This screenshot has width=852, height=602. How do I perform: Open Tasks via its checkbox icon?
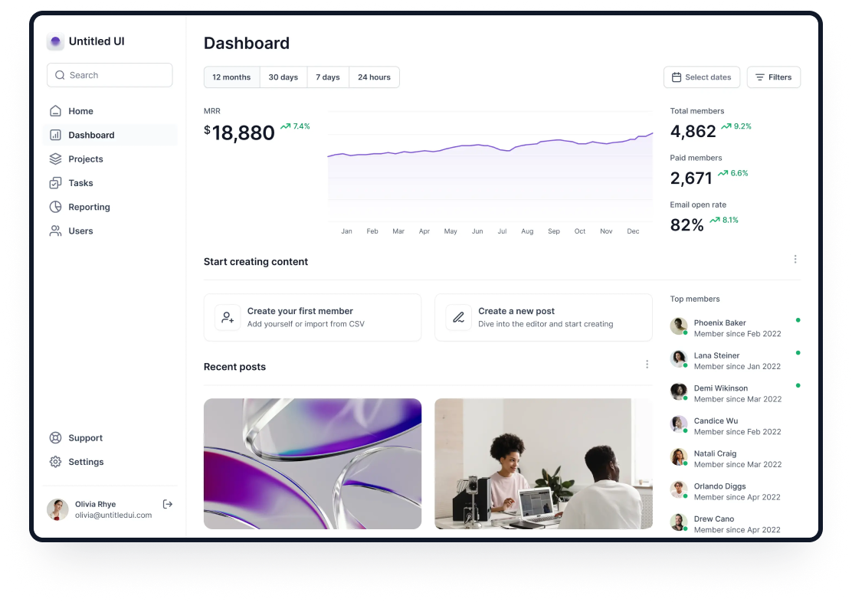(55, 183)
